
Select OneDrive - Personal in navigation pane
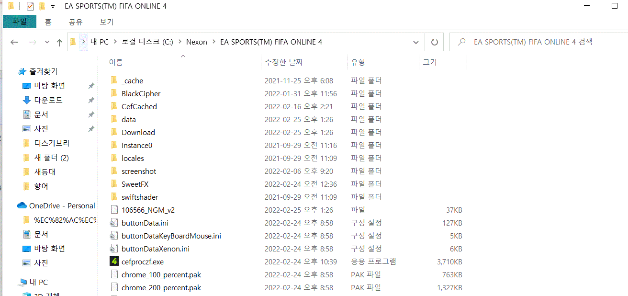point(62,205)
